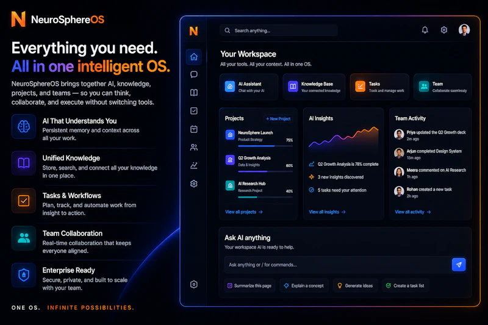488x325 pixels.
Task: Click the NeuroSphere Launch project icon
Action: tap(230, 135)
